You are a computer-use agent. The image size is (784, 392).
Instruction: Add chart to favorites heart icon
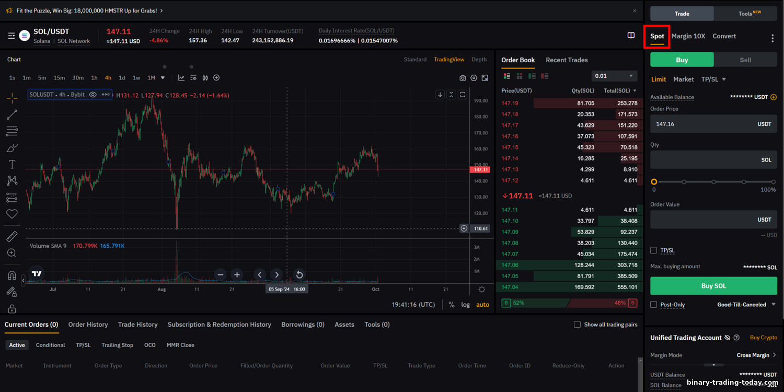pos(11,214)
